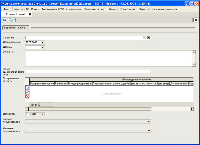
Task: Click the Save (floppy disk) icon
Action: pos(5,20)
